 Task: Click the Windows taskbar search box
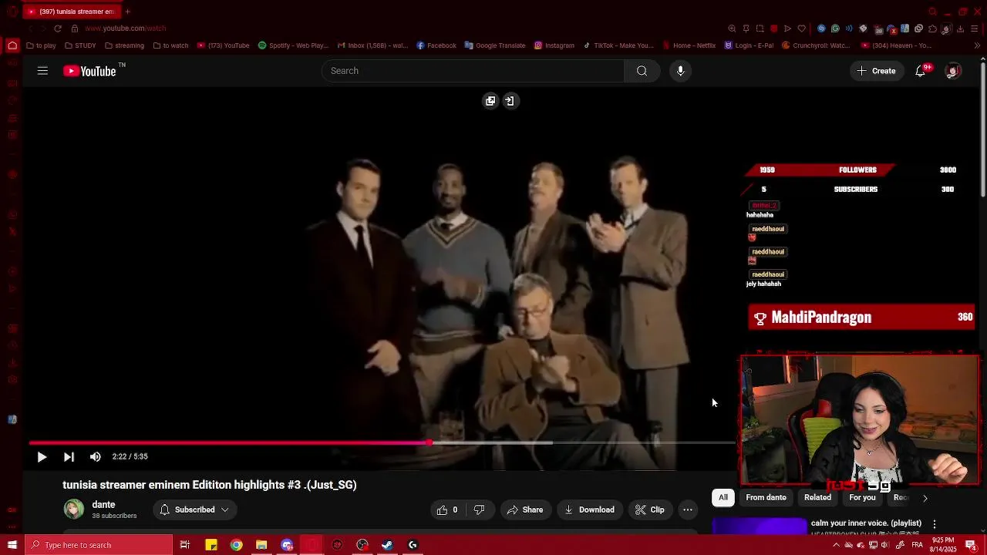pyautogui.click(x=99, y=545)
